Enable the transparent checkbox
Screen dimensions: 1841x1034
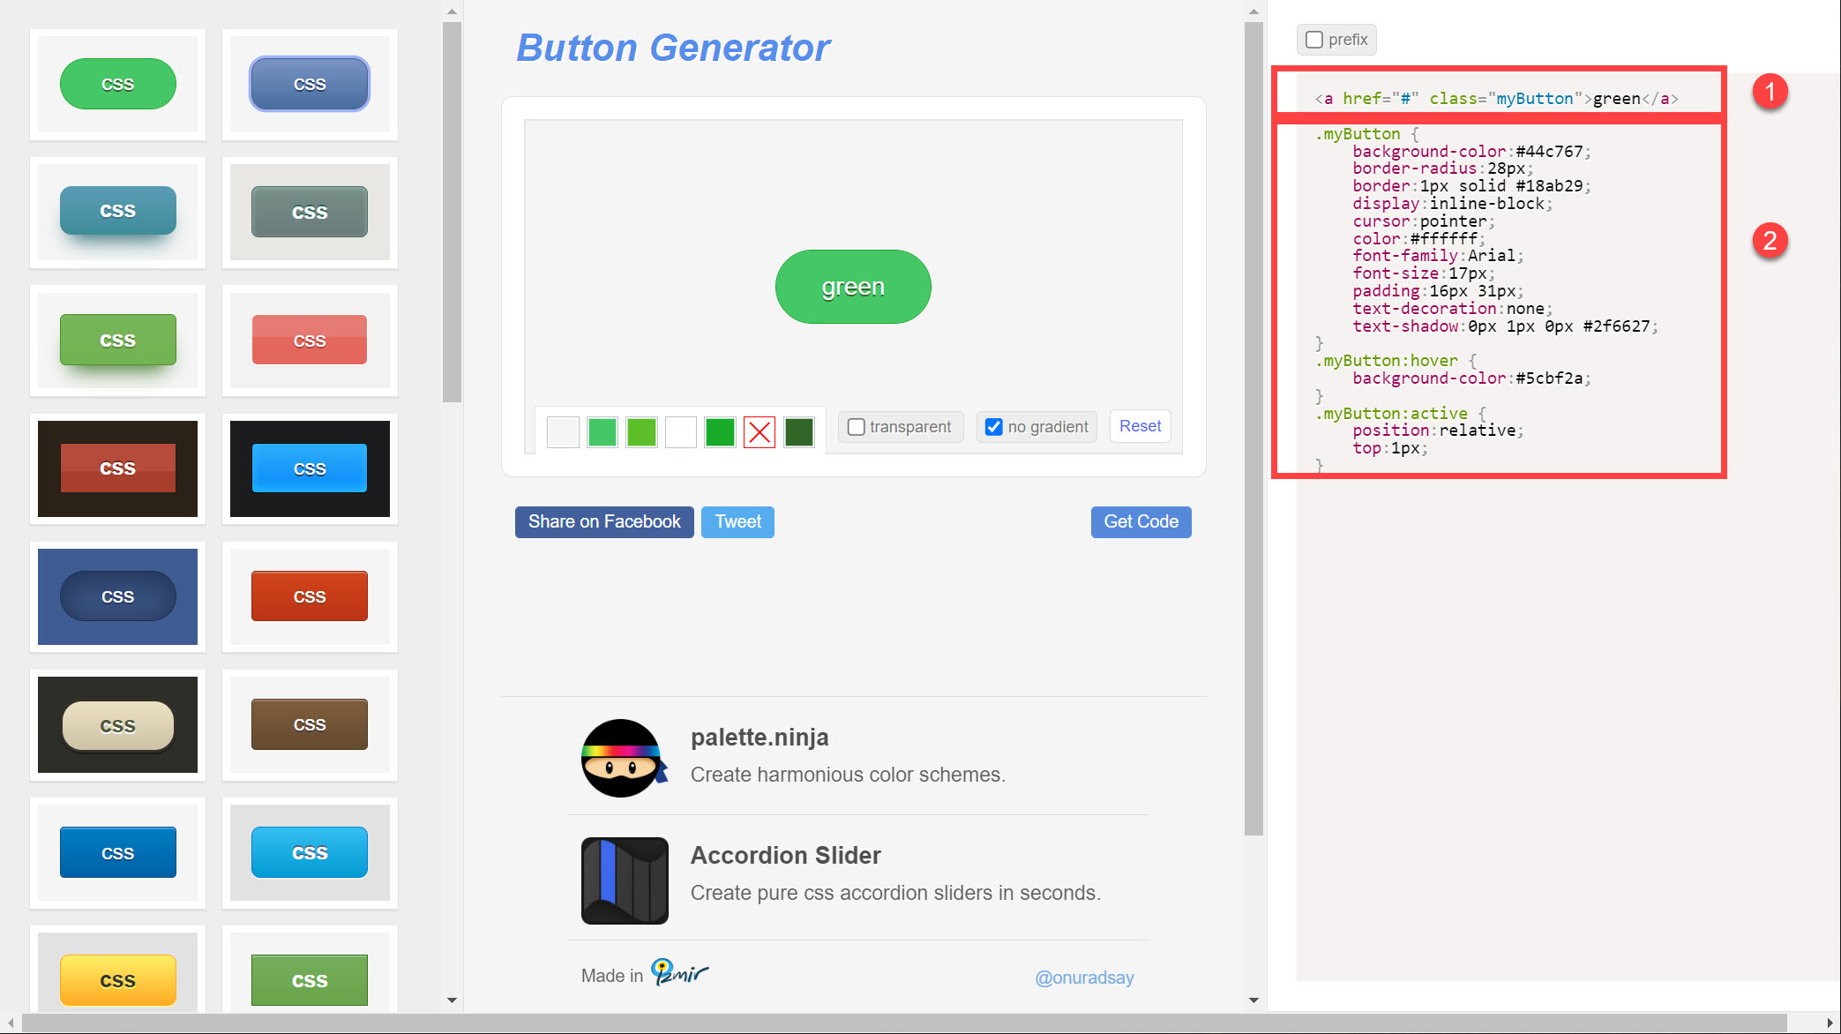coord(856,427)
